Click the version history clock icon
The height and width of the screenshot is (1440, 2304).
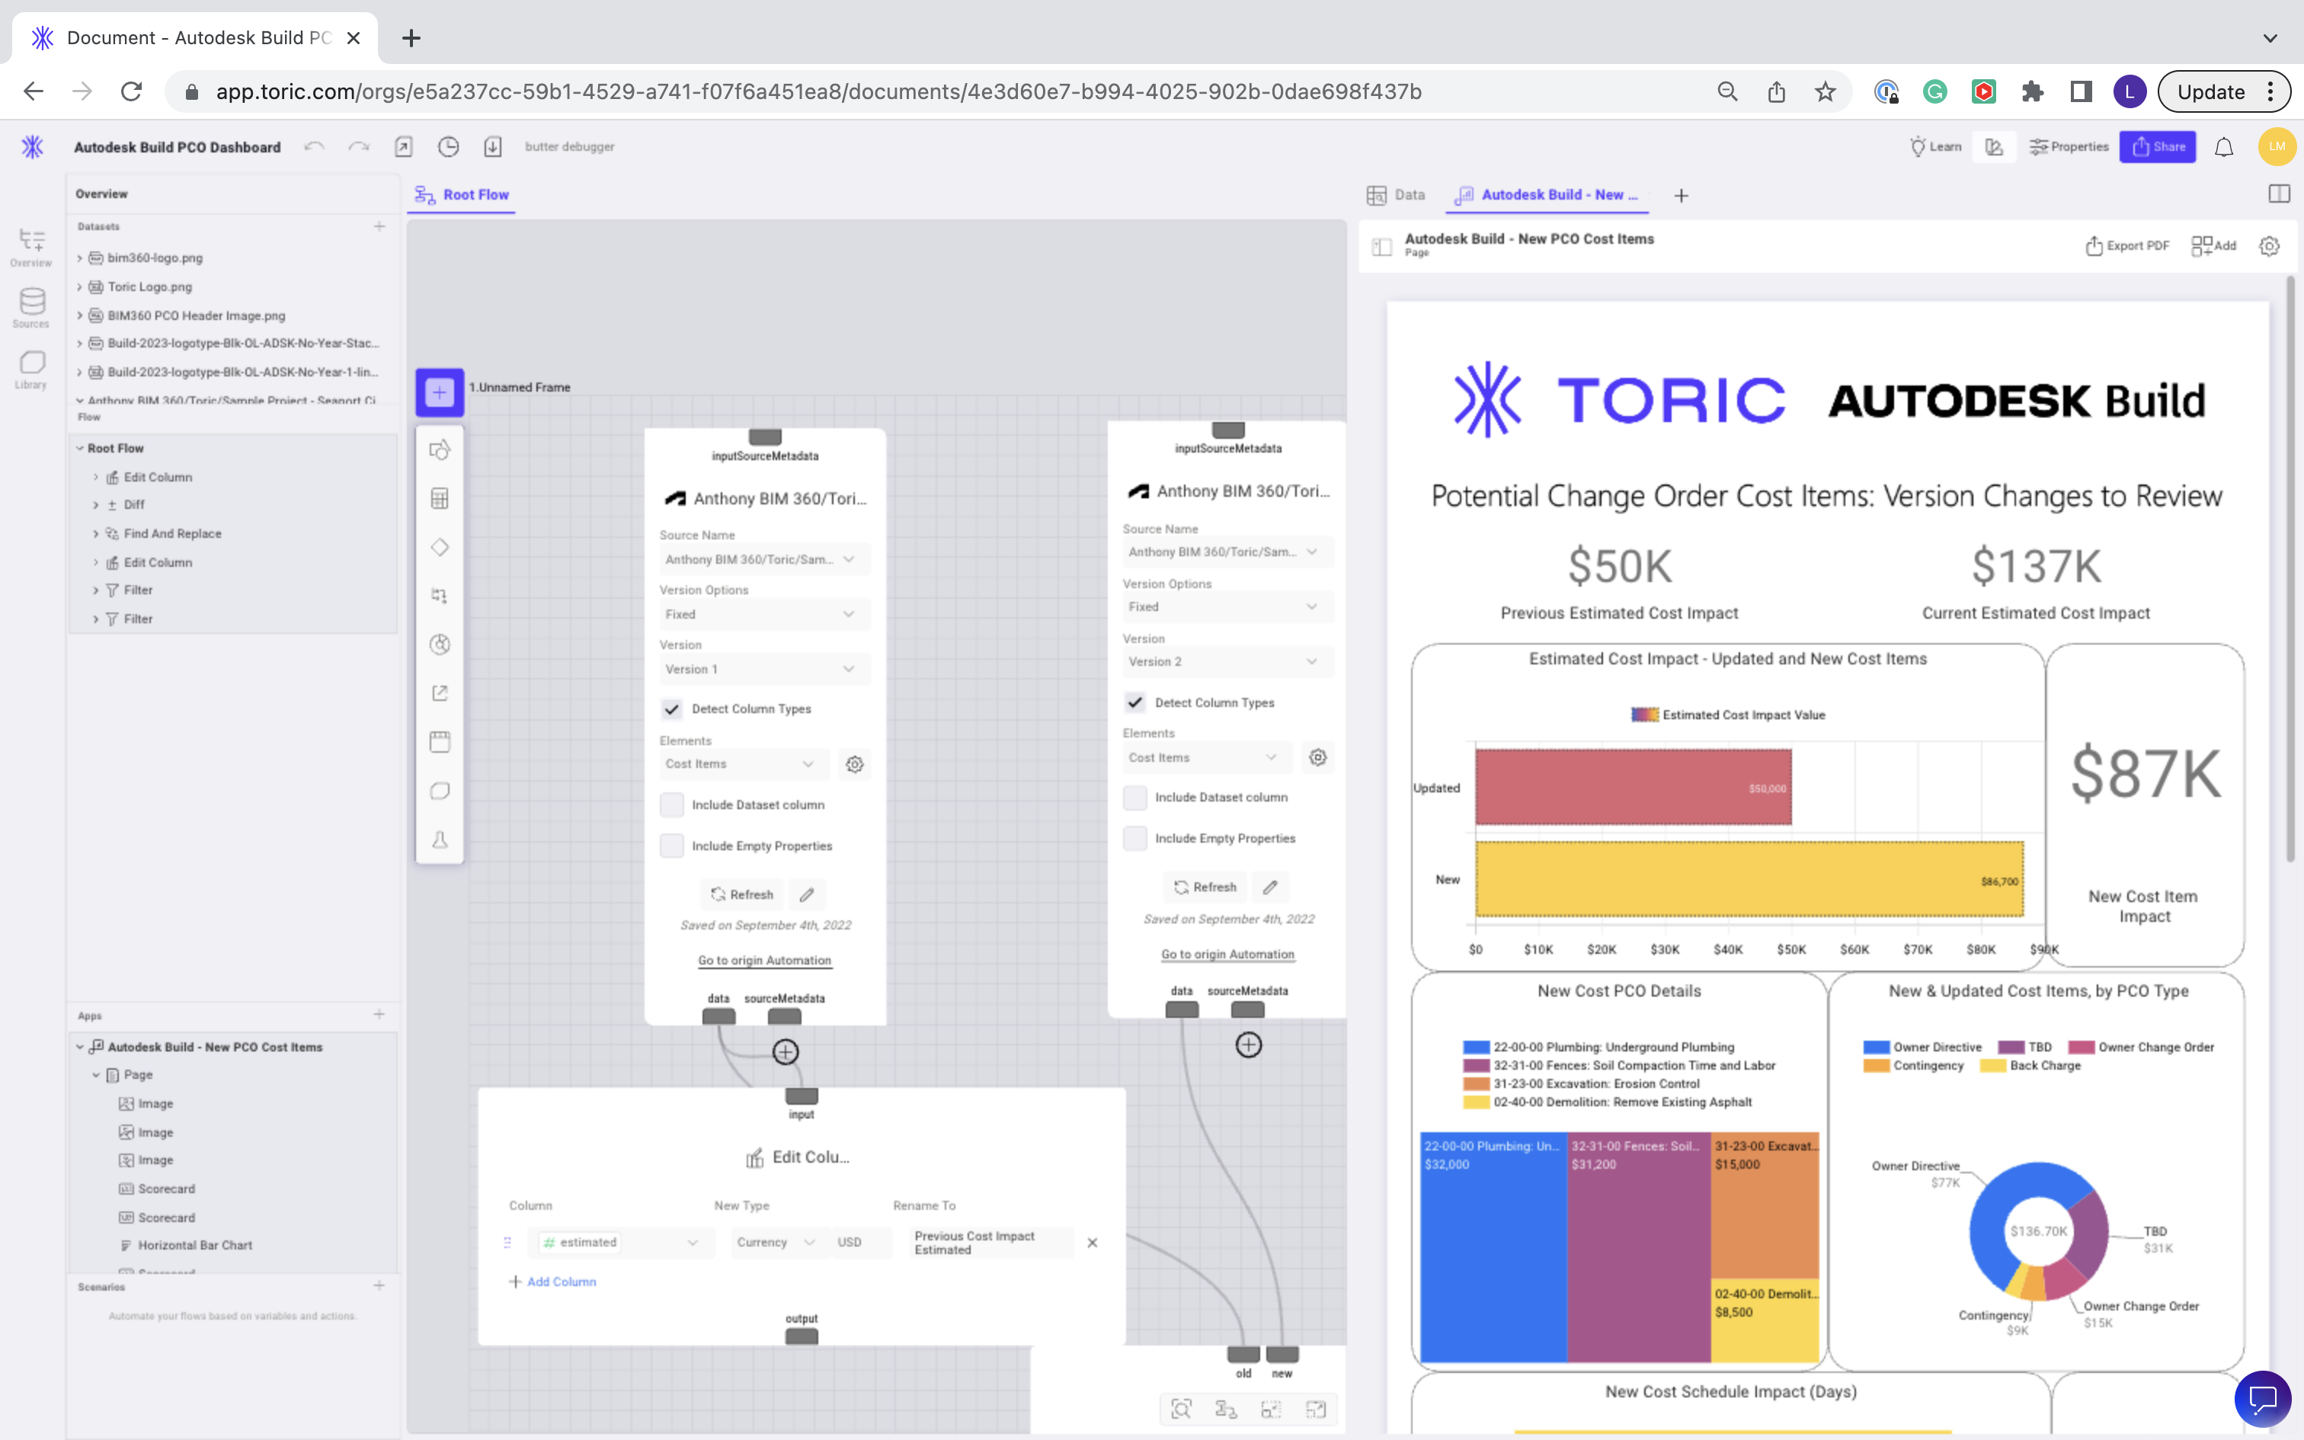coord(449,146)
